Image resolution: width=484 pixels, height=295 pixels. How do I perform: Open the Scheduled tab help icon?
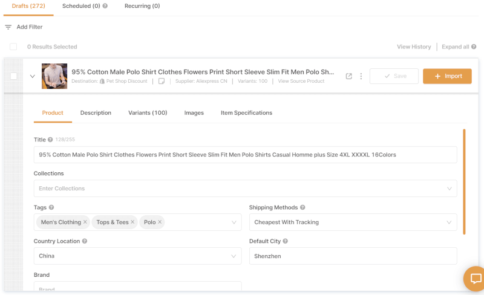(105, 6)
